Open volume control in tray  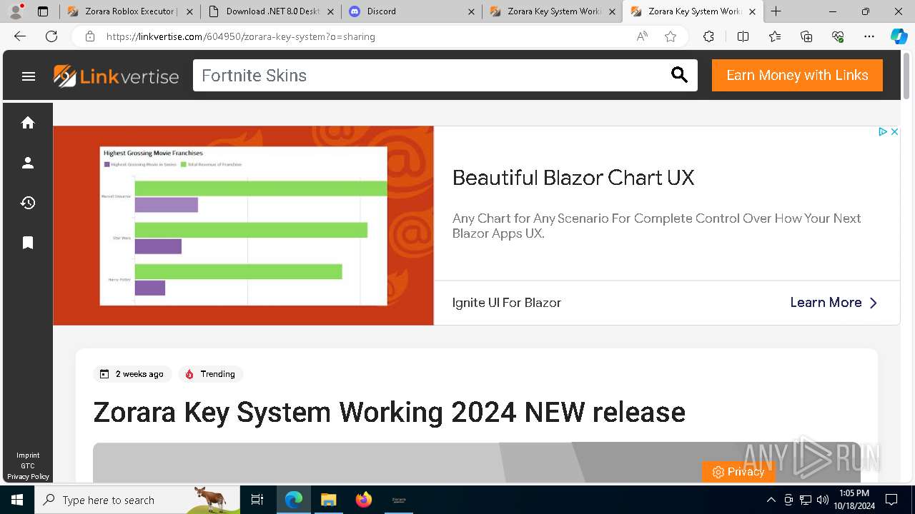pyautogui.click(x=823, y=500)
